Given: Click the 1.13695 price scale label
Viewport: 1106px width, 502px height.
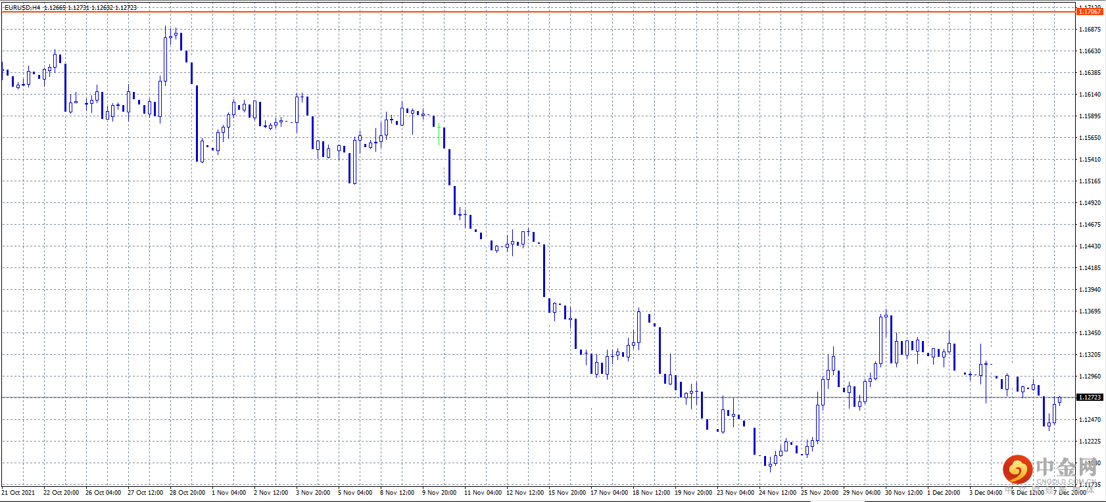Looking at the screenshot, I should 1090,311.
